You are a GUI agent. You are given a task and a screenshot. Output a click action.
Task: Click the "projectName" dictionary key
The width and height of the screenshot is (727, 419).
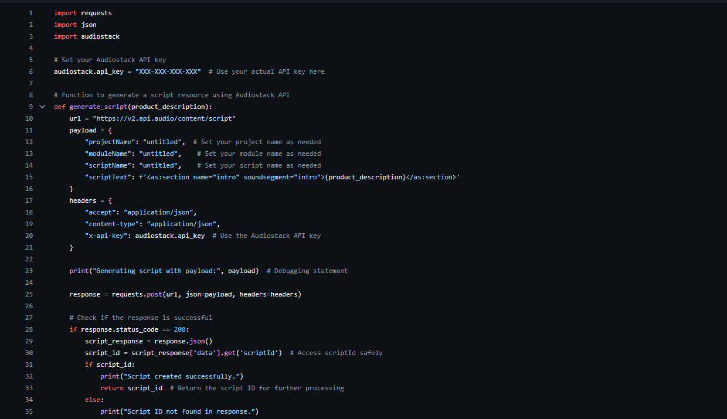point(110,142)
